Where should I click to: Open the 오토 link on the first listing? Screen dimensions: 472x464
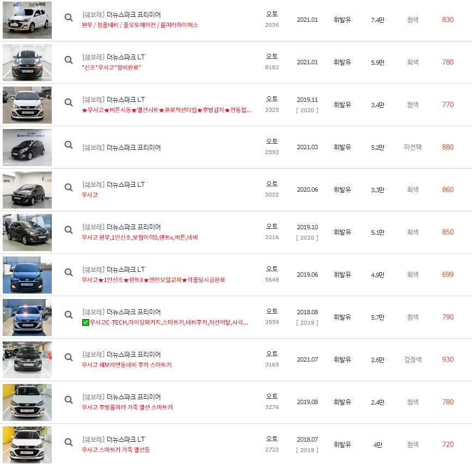click(271, 14)
